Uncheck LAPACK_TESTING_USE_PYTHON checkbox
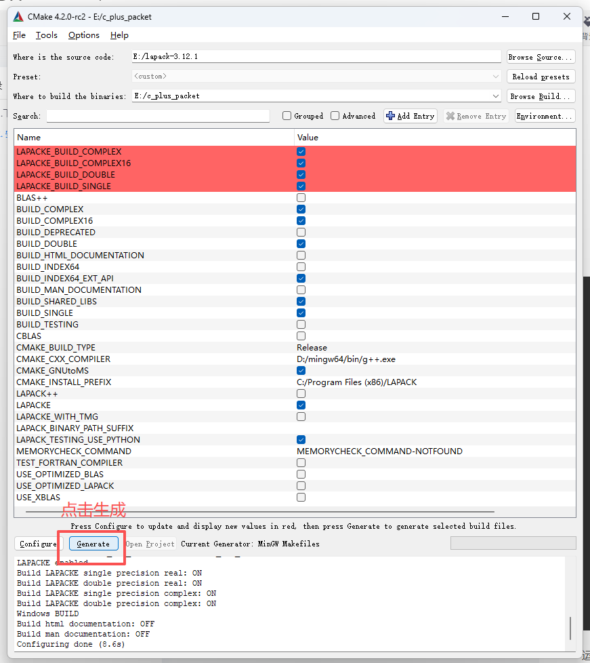Screen dimensions: 590x663 301,440
